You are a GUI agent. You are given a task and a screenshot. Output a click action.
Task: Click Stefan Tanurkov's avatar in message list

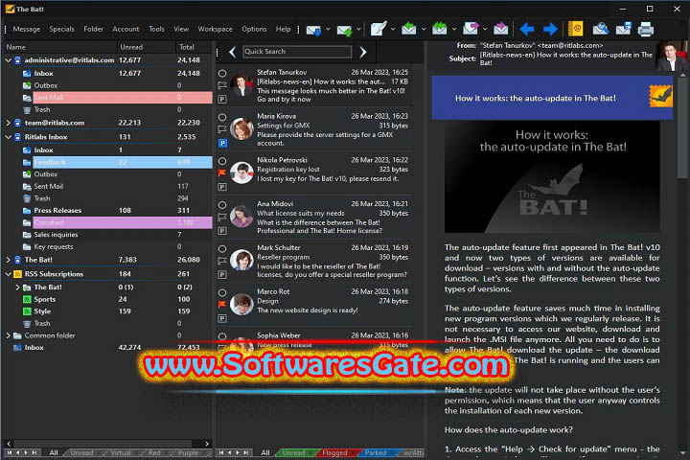(241, 86)
